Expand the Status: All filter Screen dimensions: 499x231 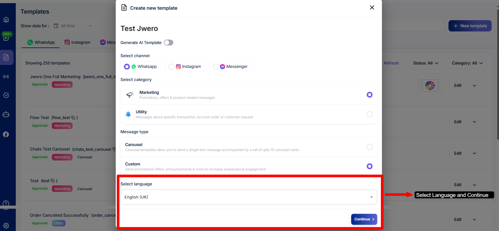(x=425, y=63)
